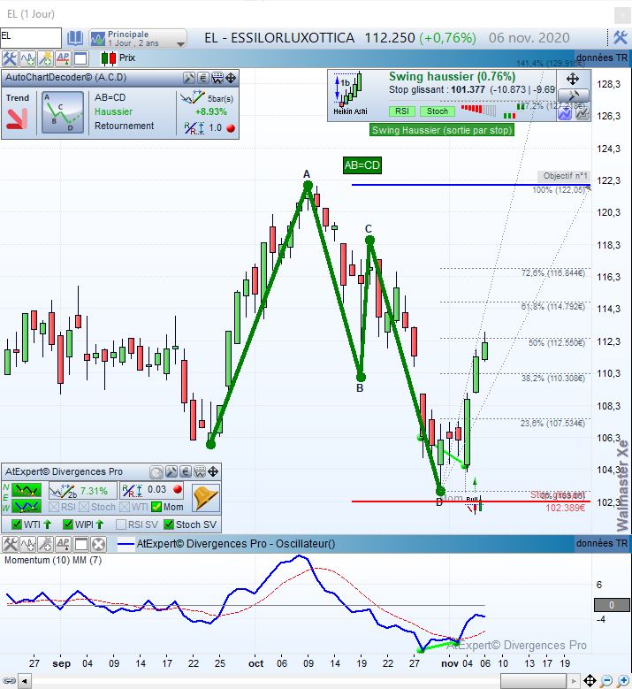Click the green RSI button
The image size is (632, 689).
coord(402,111)
